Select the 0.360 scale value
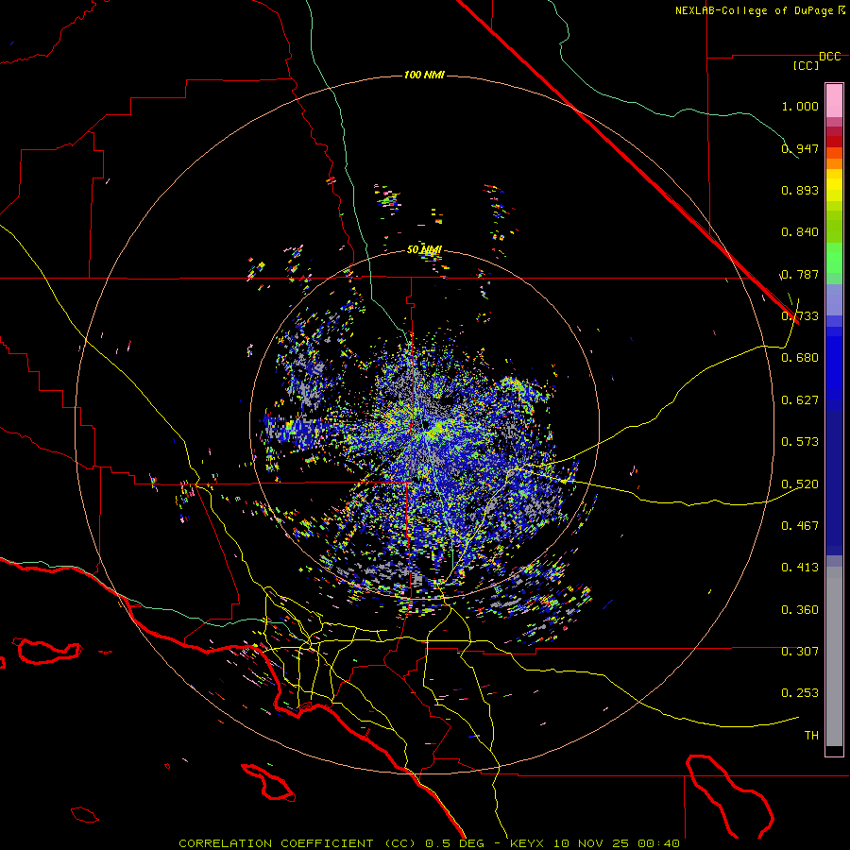Viewport: 850px width, 850px height. click(x=800, y=609)
